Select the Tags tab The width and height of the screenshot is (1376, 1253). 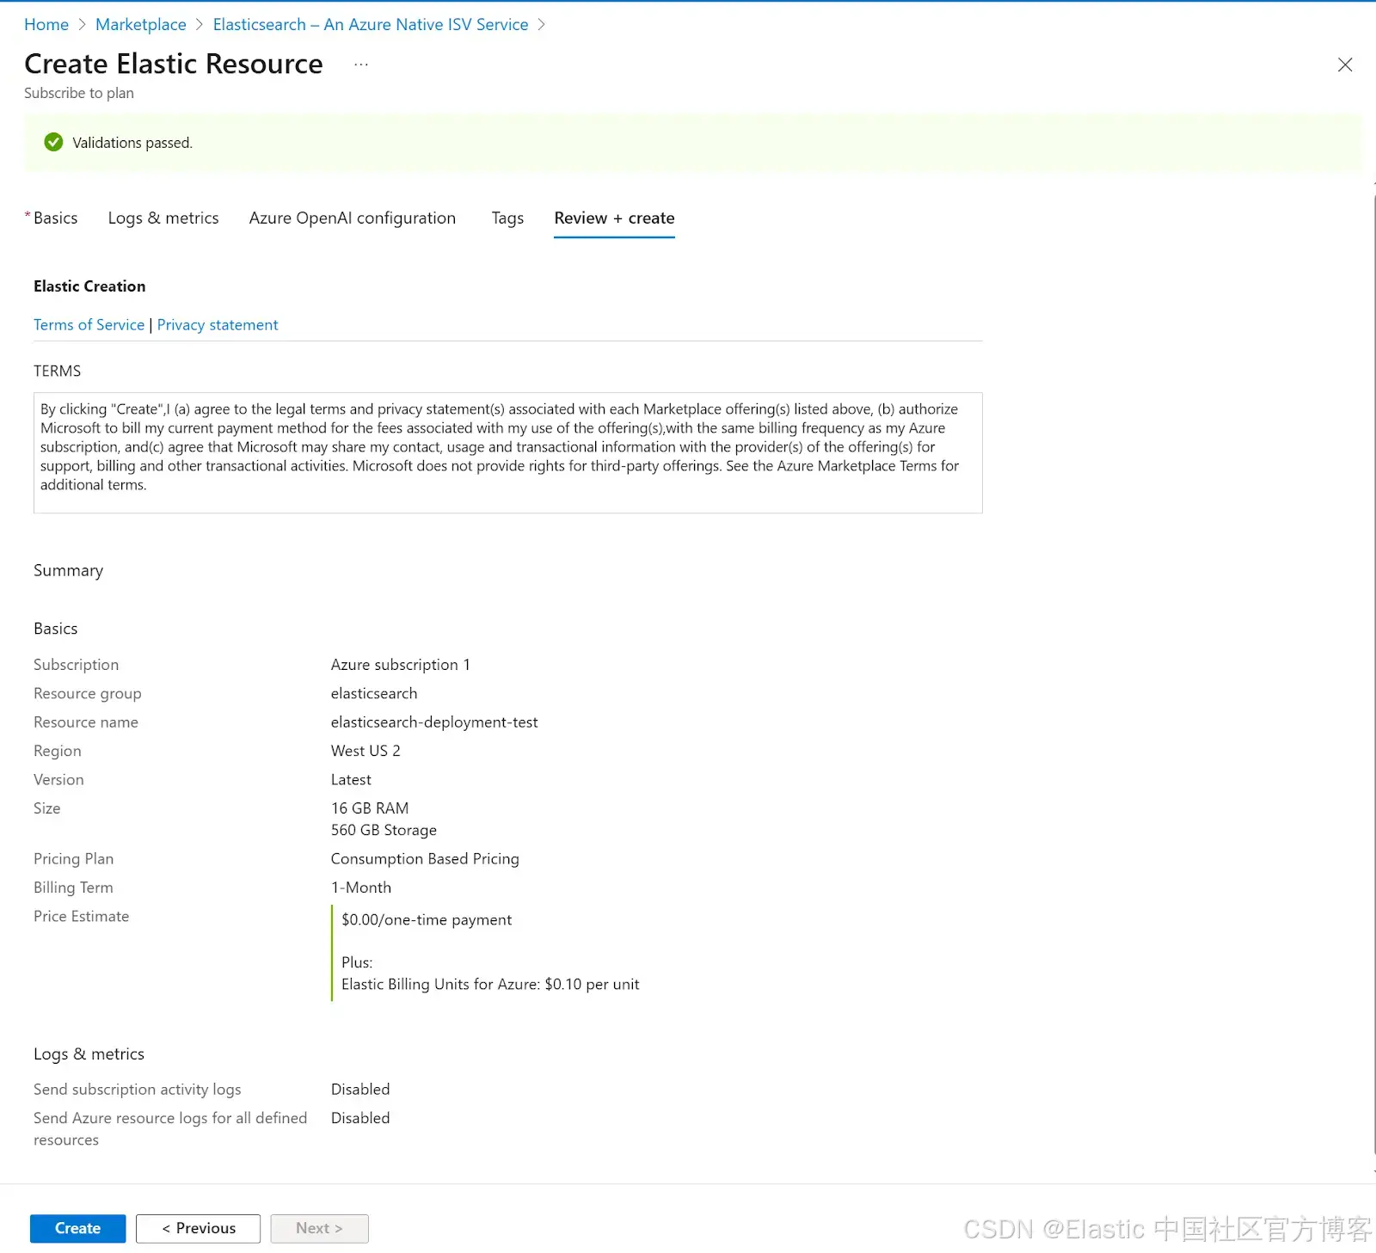[507, 218]
